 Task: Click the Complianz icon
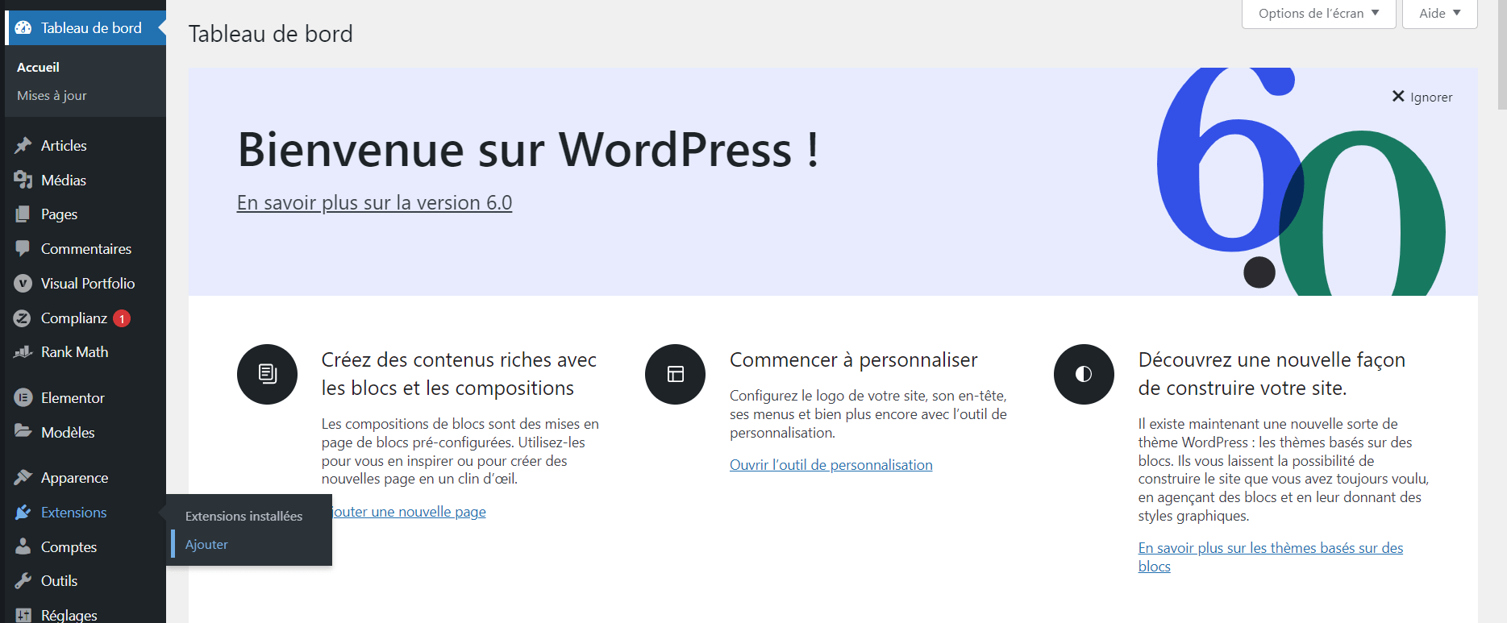23,318
